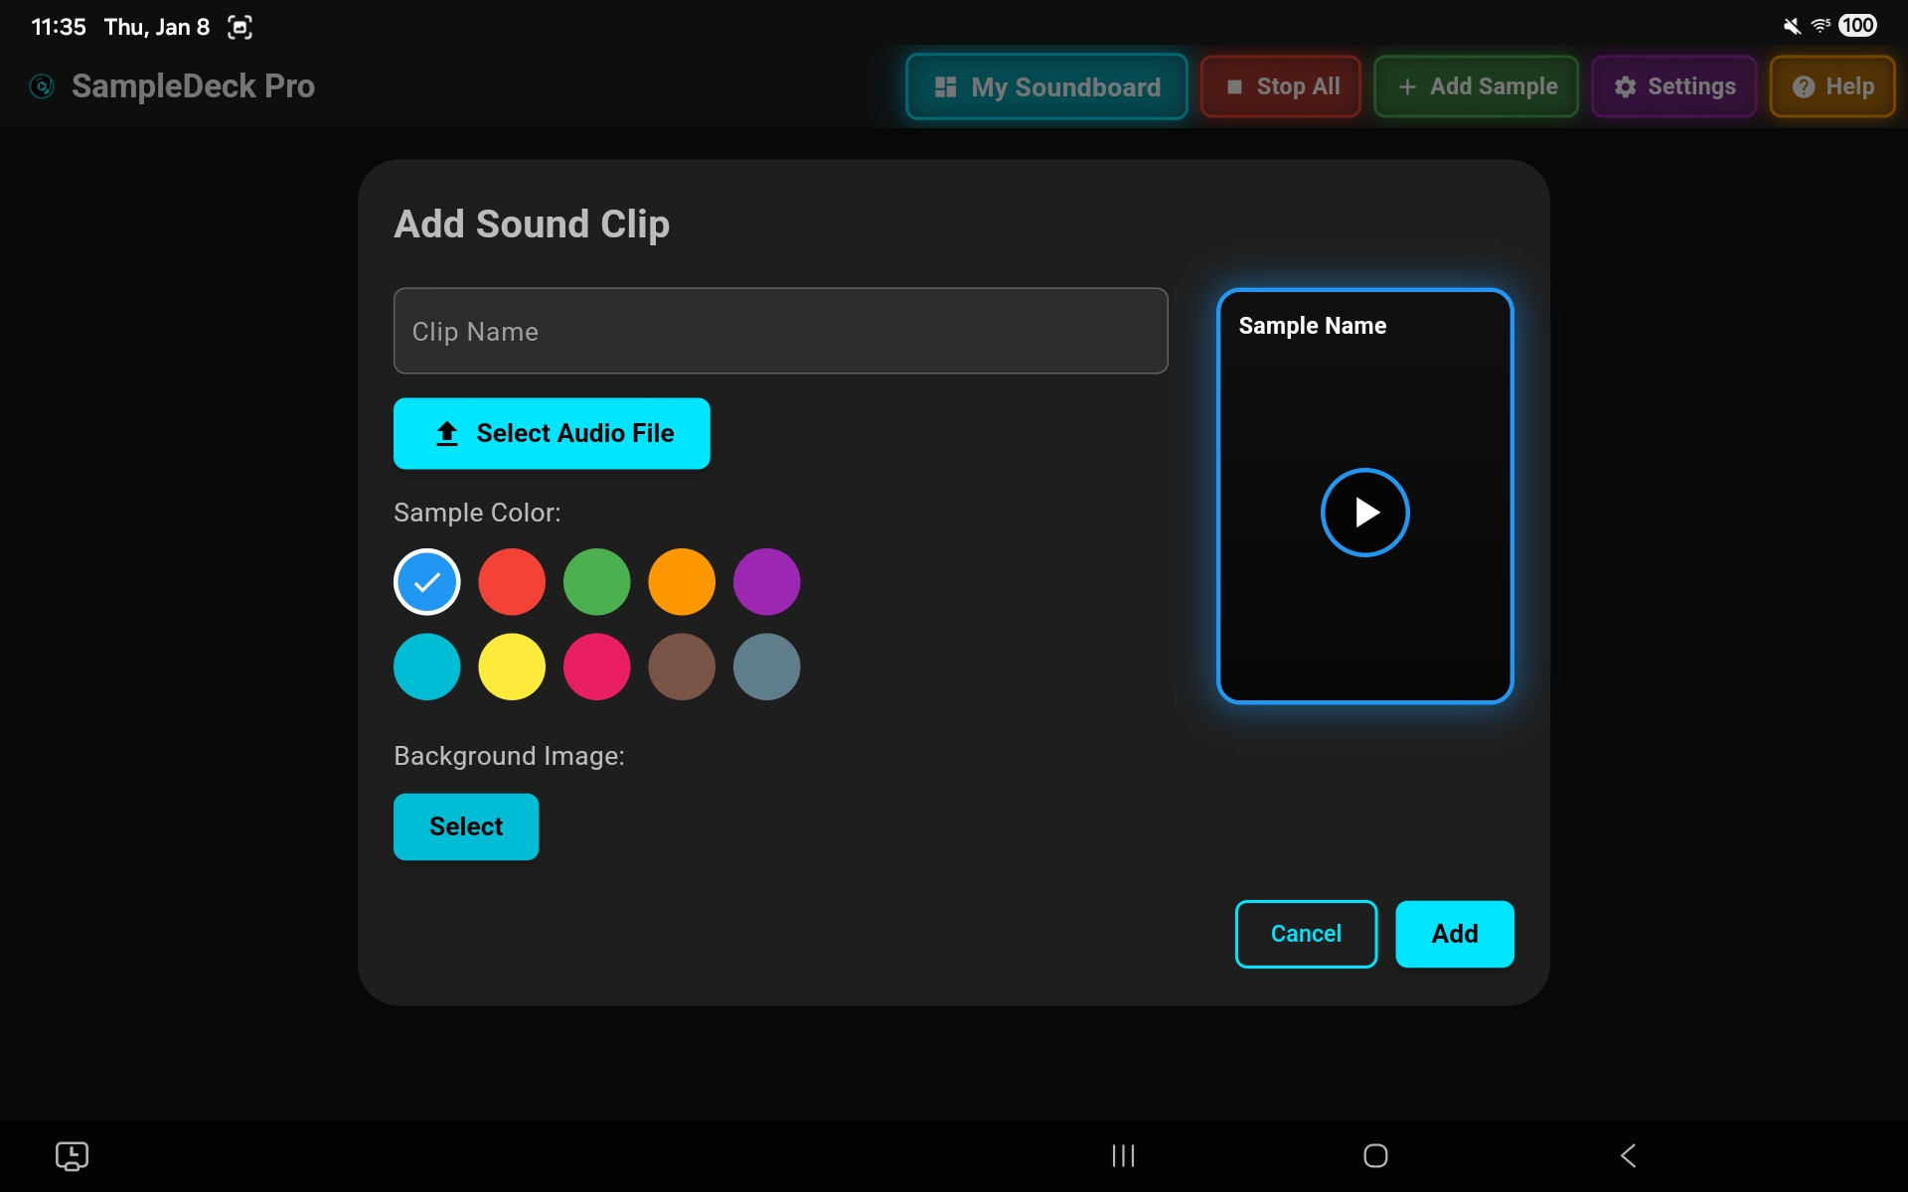Click Stop All in the top bar
1908x1192 pixels.
(1280, 86)
